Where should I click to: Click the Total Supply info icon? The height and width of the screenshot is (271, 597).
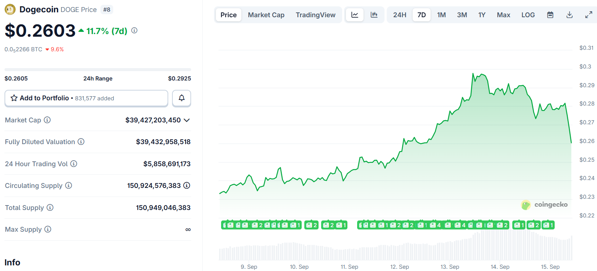50,207
